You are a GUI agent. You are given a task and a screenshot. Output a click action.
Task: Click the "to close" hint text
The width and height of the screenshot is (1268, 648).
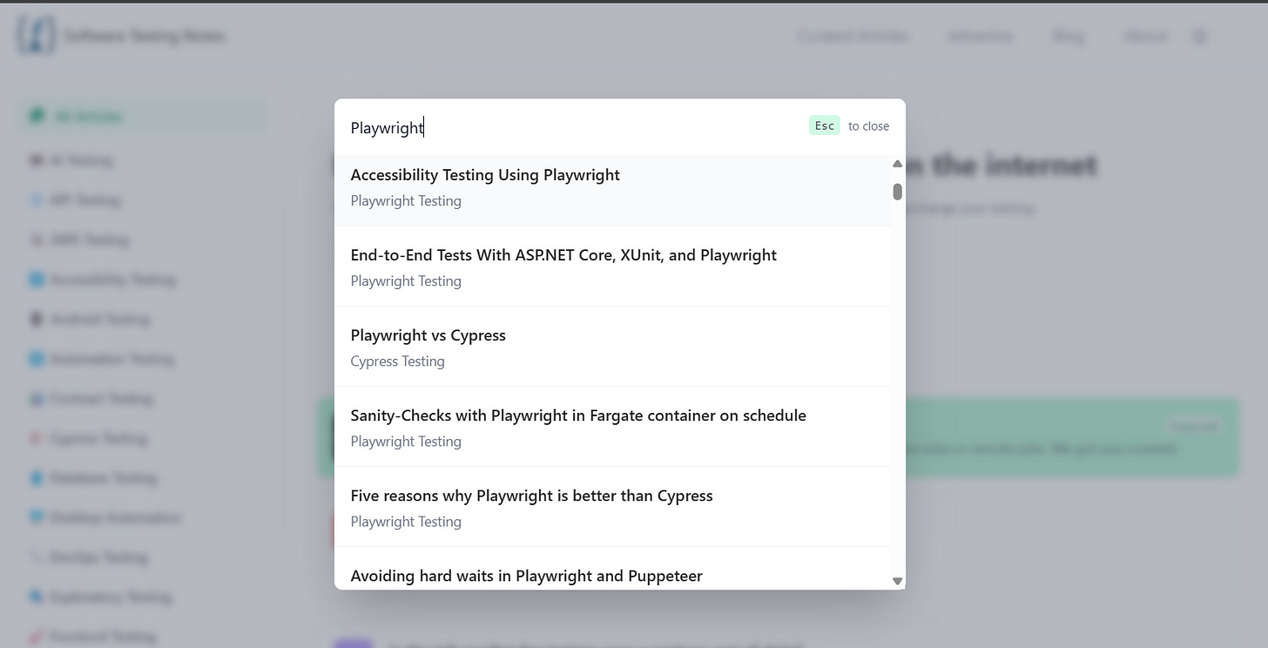tap(868, 126)
